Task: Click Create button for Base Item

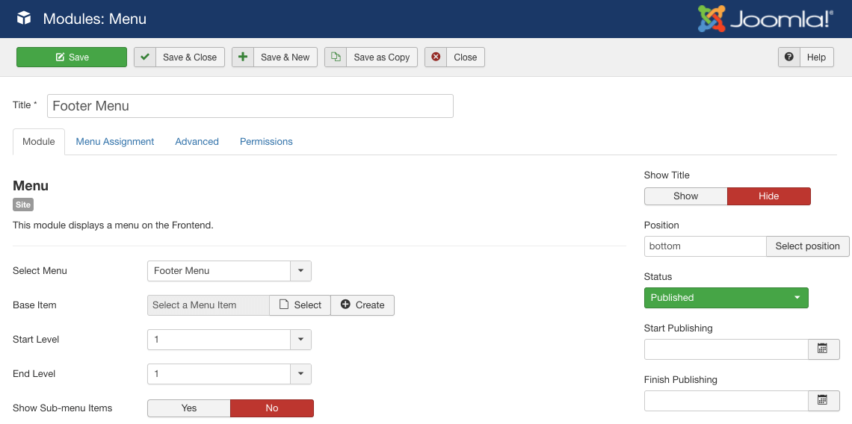Action: pyautogui.click(x=362, y=305)
